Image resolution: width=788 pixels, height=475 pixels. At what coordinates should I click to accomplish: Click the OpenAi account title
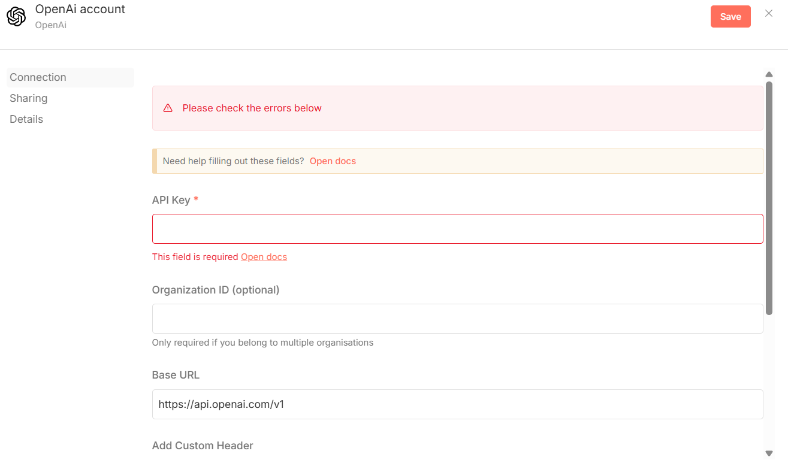80,9
